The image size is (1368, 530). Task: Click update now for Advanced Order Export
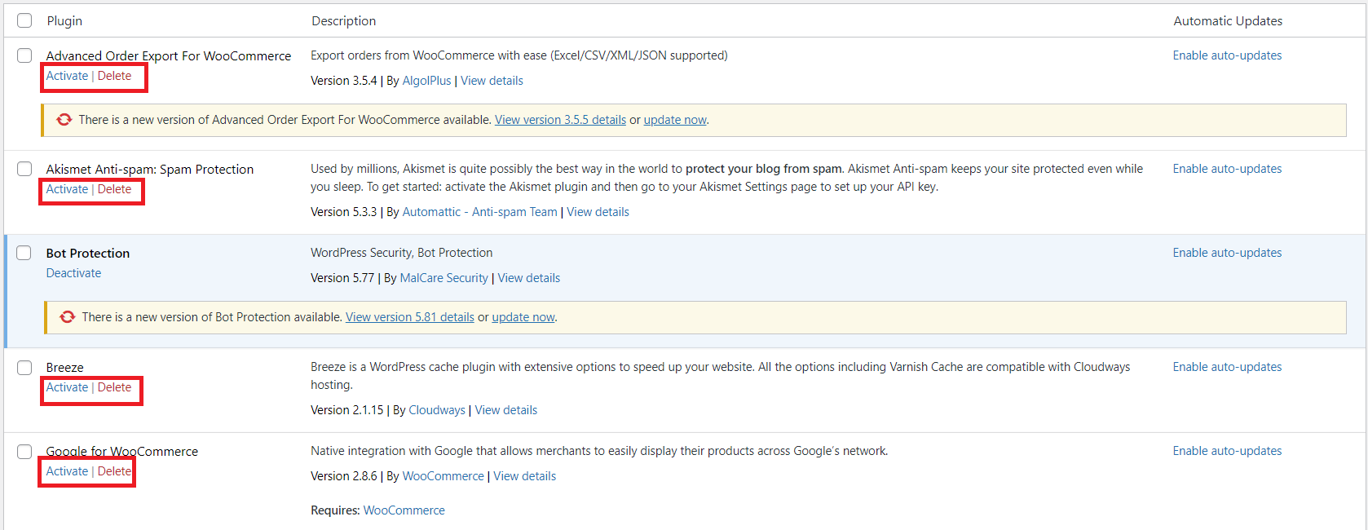pyautogui.click(x=675, y=120)
